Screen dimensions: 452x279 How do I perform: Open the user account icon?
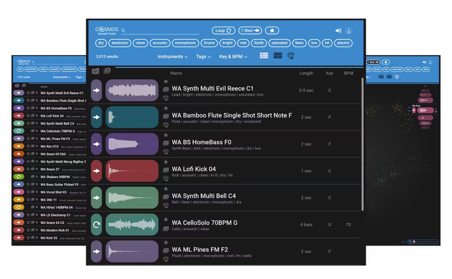pyautogui.click(x=349, y=30)
